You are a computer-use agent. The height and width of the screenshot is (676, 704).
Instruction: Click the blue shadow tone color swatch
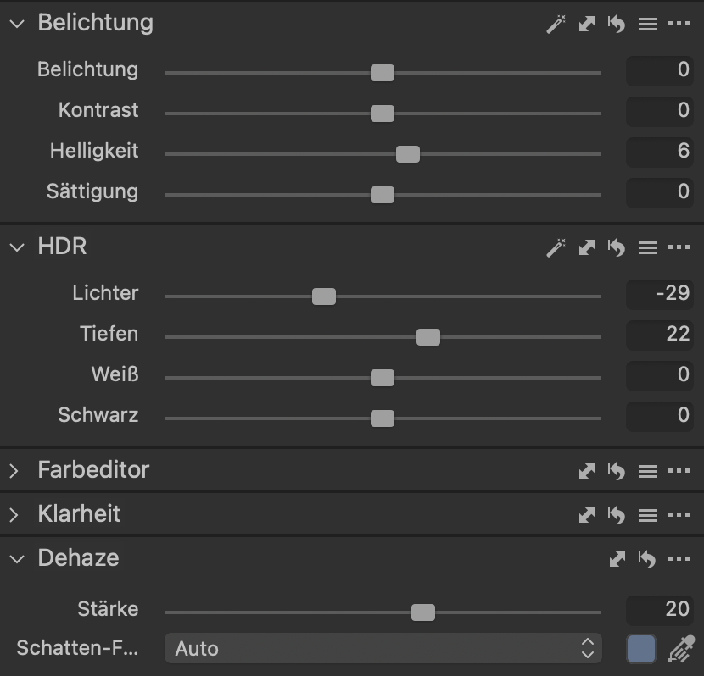pyautogui.click(x=641, y=649)
